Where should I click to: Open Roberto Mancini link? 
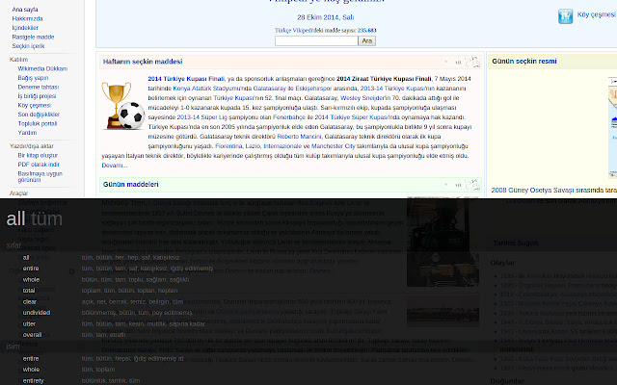click(x=300, y=137)
